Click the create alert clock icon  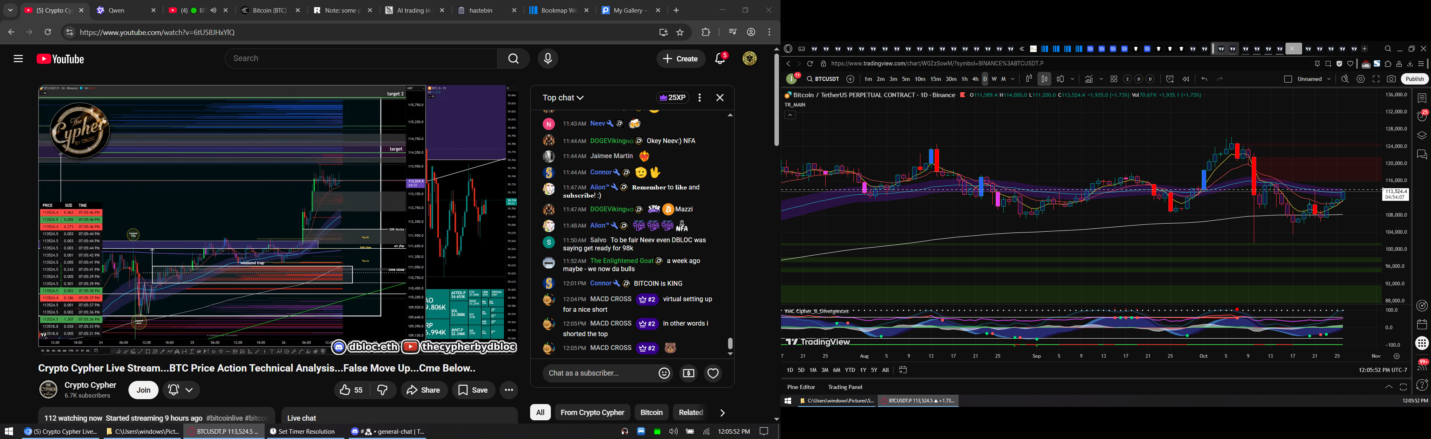coord(1169,79)
